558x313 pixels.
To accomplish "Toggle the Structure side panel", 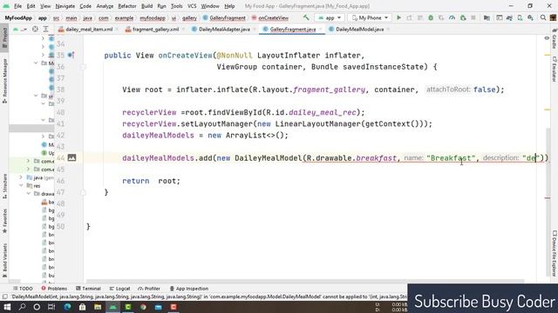I will (x=4, y=185).
